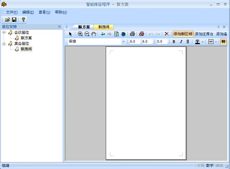This screenshot has width=230, height=169.
Task: Open the 文件(F) menu
Action: pyautogui.click(x=12, y=12)
